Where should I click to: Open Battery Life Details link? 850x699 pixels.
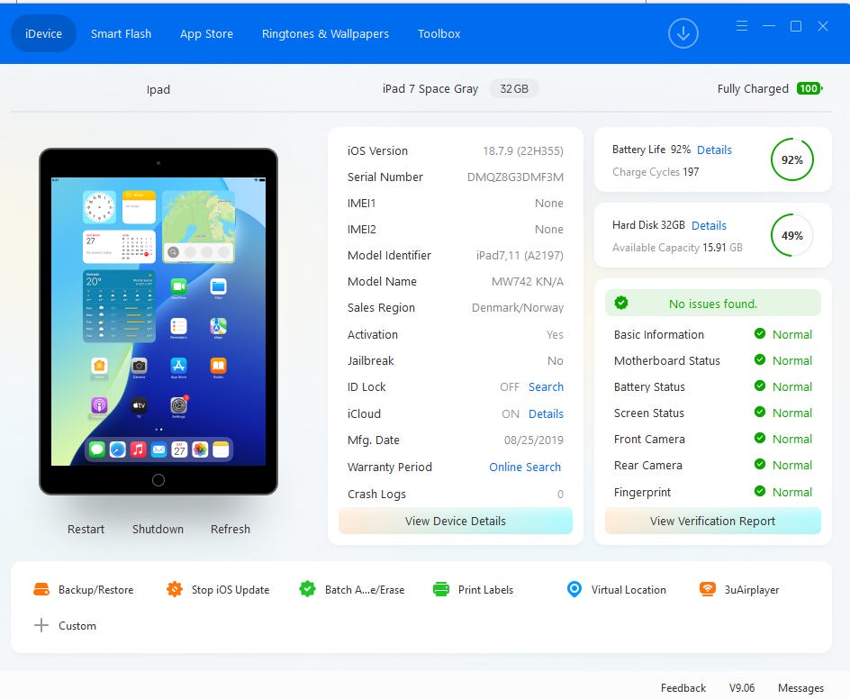click(714, 150)
